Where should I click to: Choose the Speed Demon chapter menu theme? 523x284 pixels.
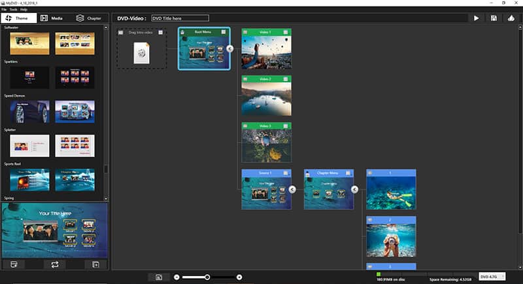tap(75, 111)
